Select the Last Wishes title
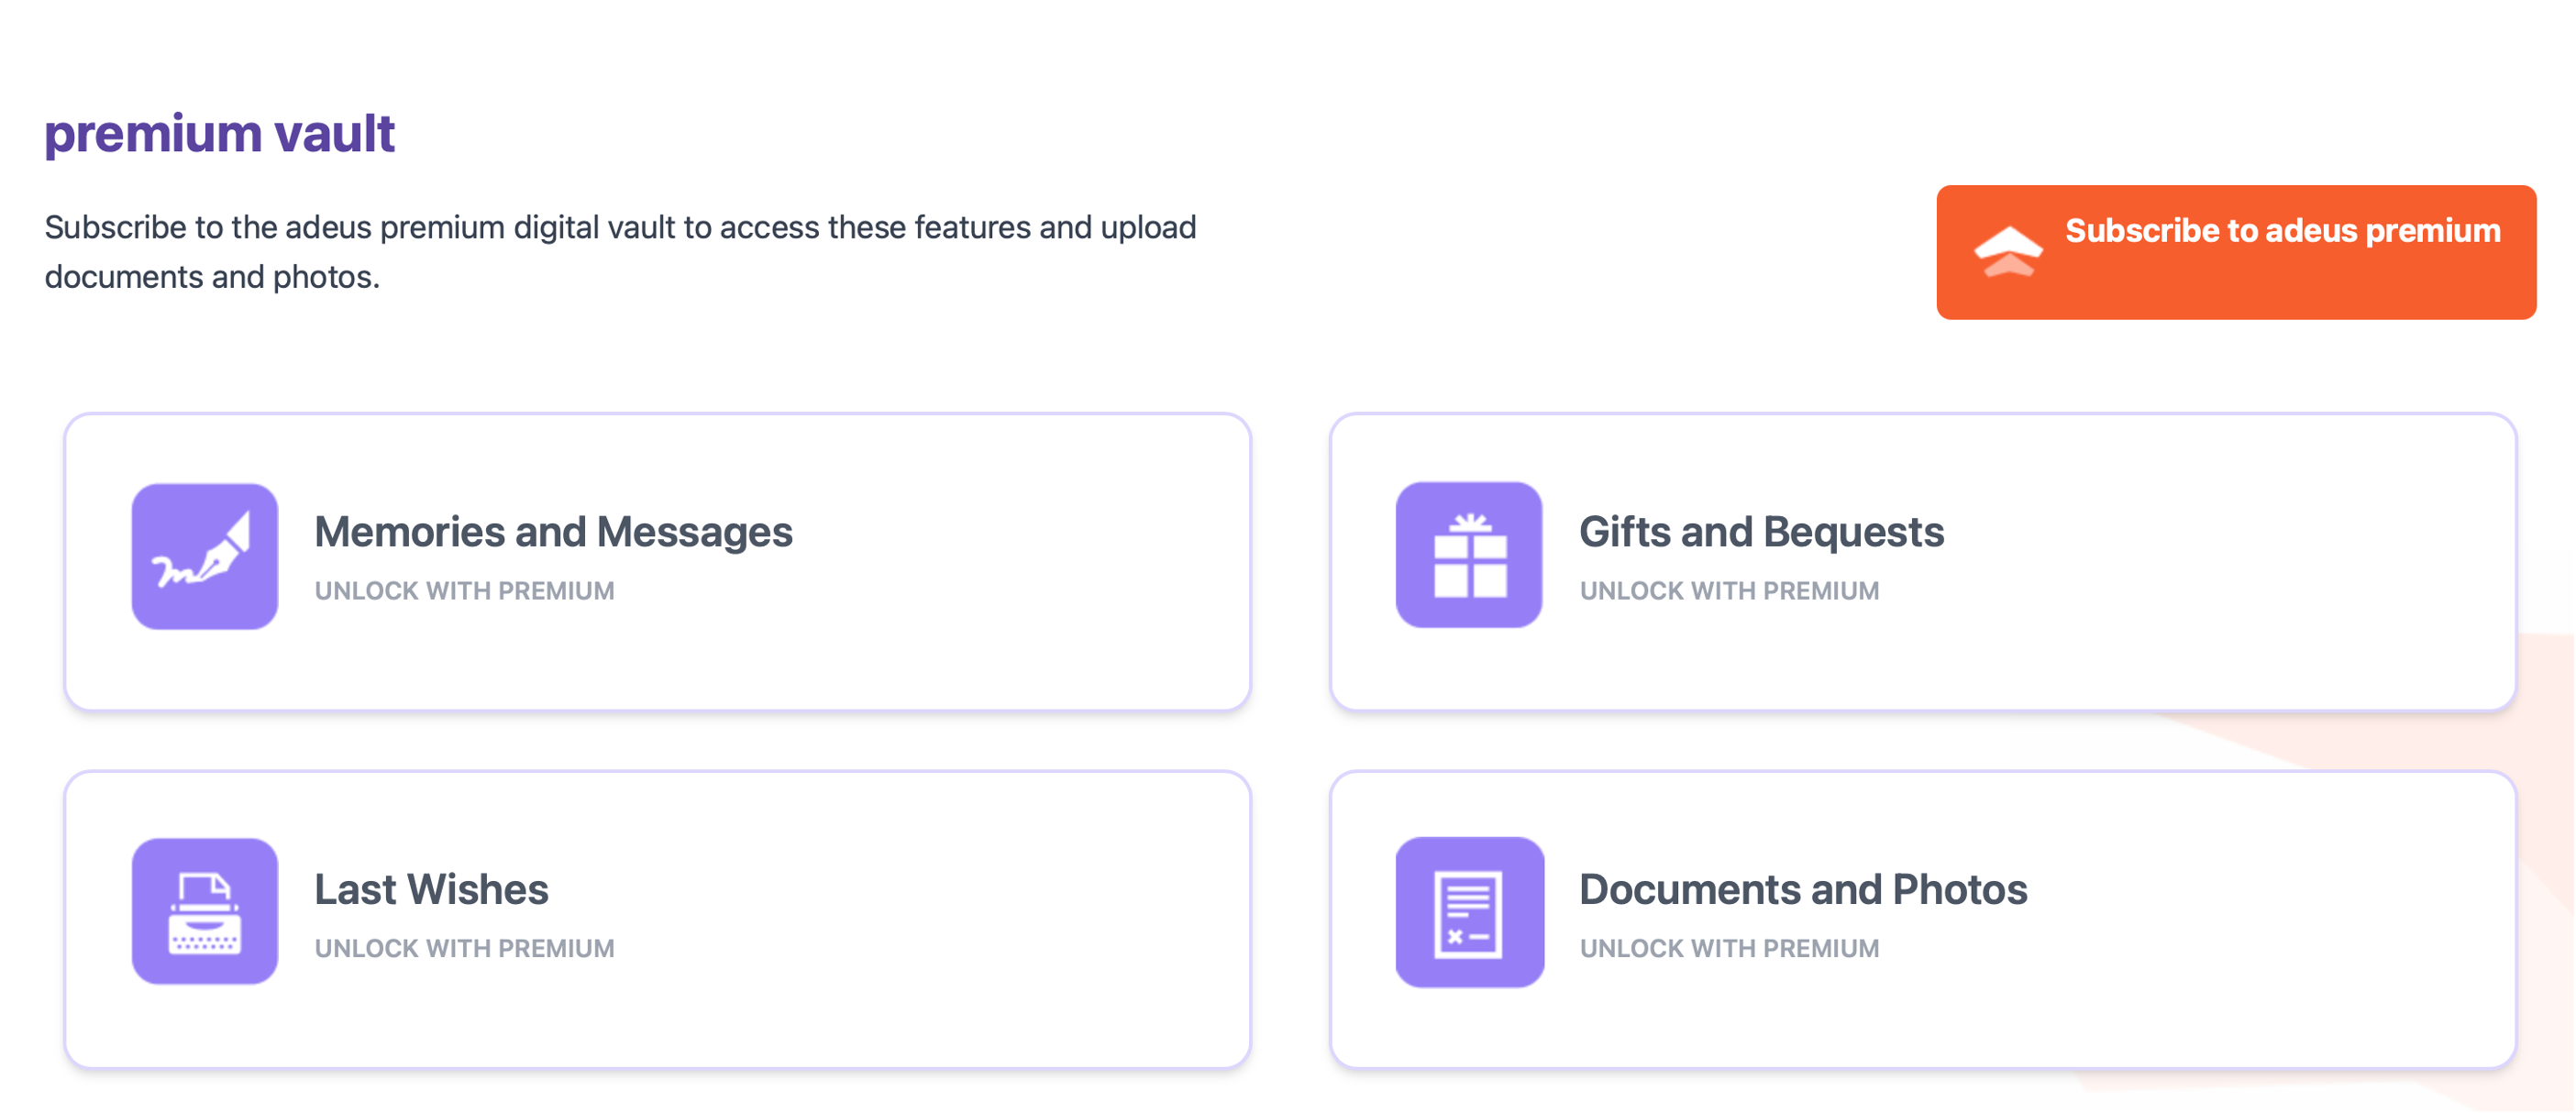The height and width of the screenshot is (1113, 2576). click(x=431, y=889)
